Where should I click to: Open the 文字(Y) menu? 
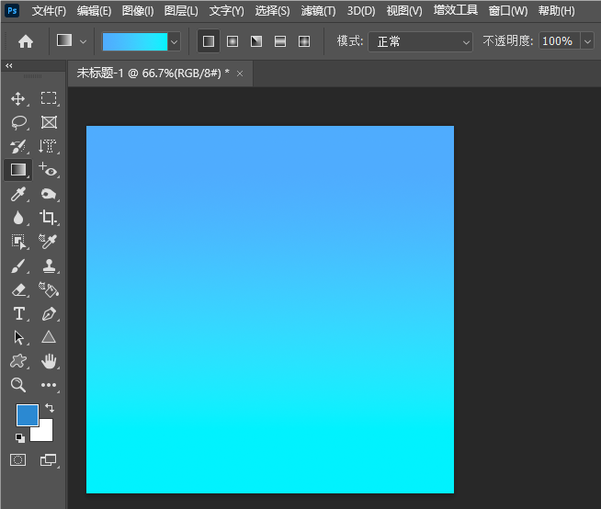click(x=227, y=11)
